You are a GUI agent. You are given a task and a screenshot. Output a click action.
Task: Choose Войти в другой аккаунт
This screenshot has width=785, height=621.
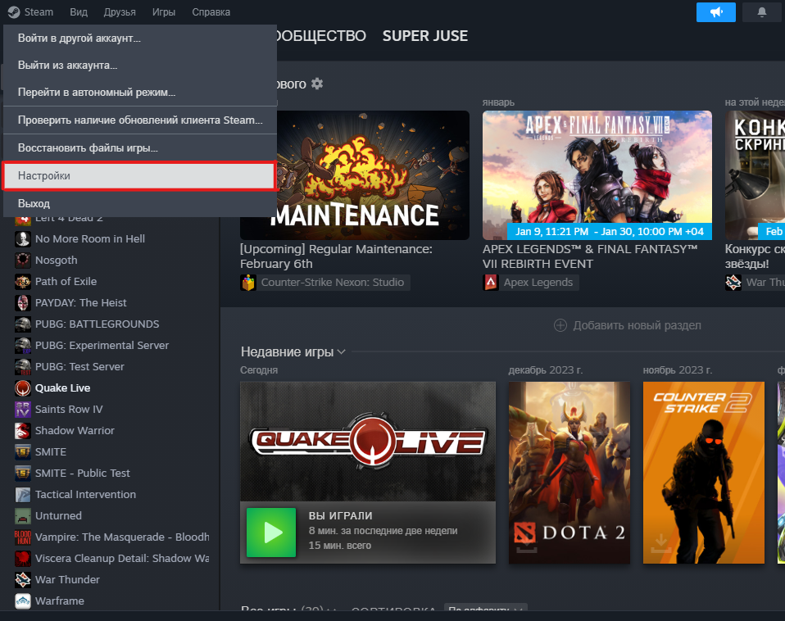pyautogui.click(x=140, y=38)
